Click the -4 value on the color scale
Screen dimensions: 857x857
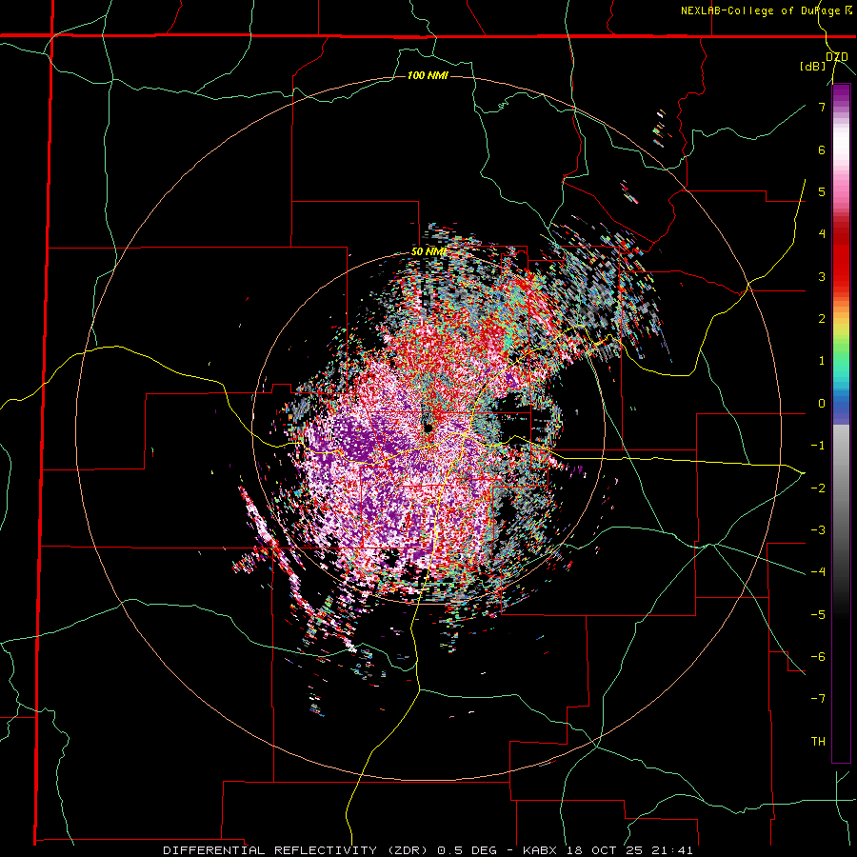[818, 572]
